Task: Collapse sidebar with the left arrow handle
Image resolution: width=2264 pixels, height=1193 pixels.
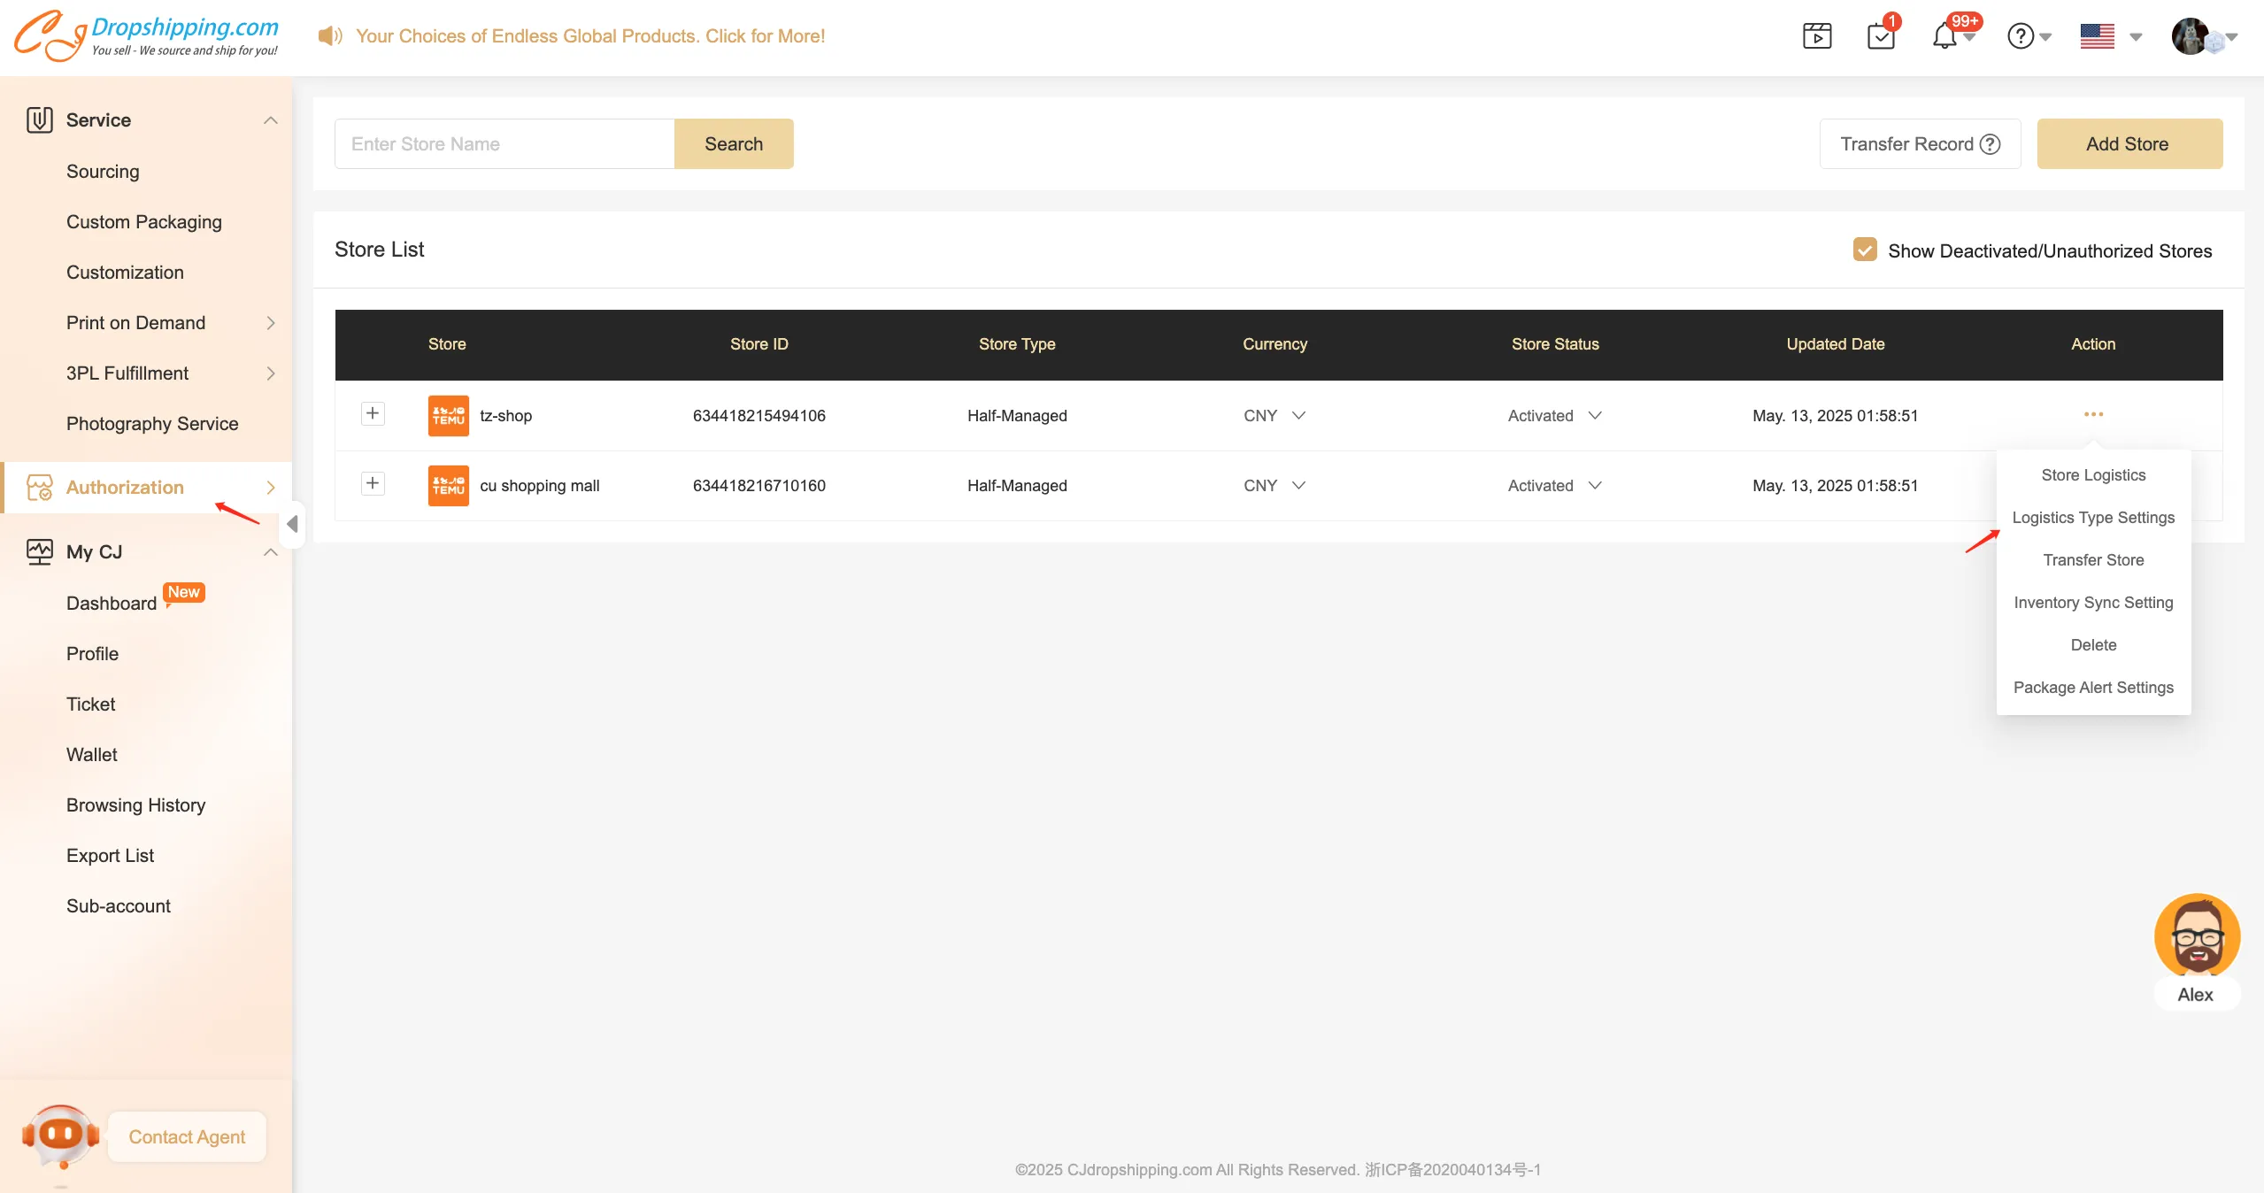Action: coord(292,524)
